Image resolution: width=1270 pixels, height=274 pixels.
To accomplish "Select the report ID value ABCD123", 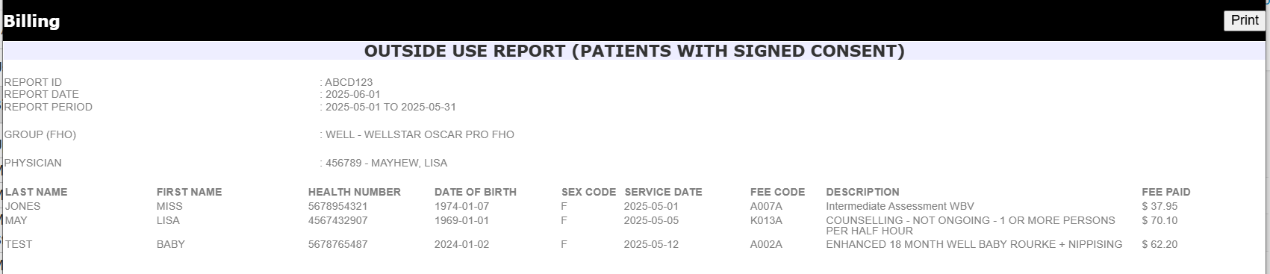I will tap(349, 82).
